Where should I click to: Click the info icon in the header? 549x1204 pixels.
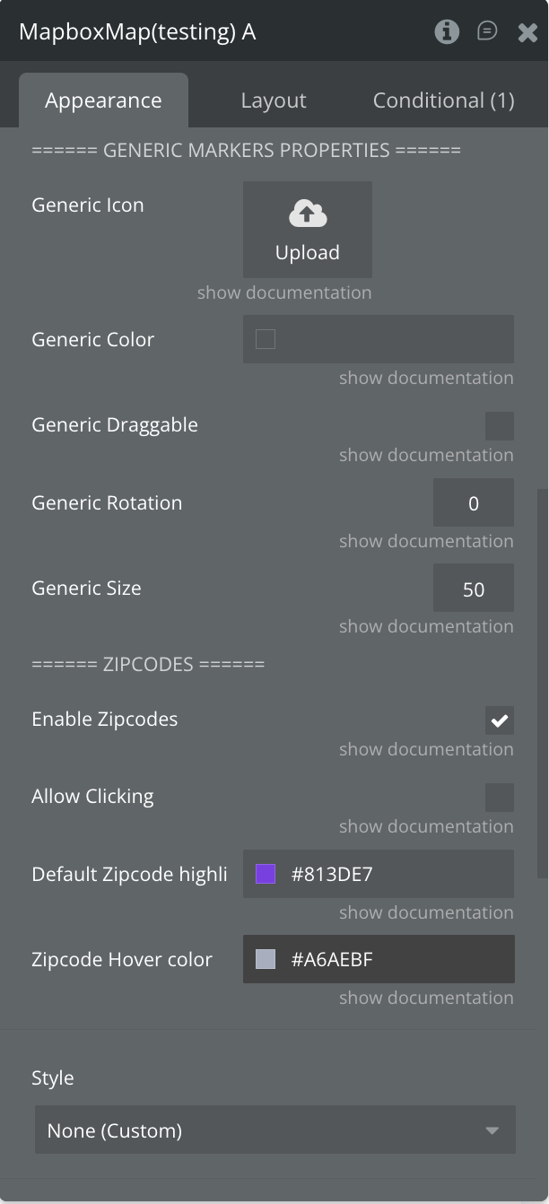pos(447,32)
